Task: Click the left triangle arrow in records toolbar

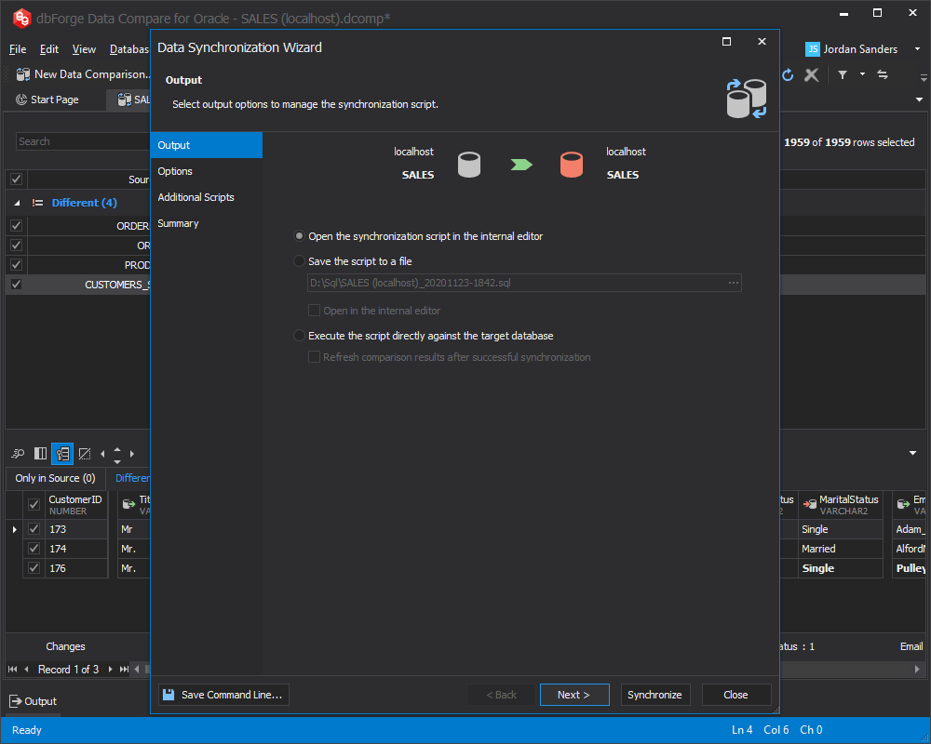Action: coord(102,454)
